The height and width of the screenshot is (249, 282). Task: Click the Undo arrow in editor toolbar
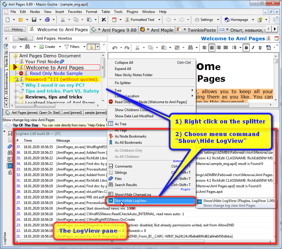click(115, 48)
